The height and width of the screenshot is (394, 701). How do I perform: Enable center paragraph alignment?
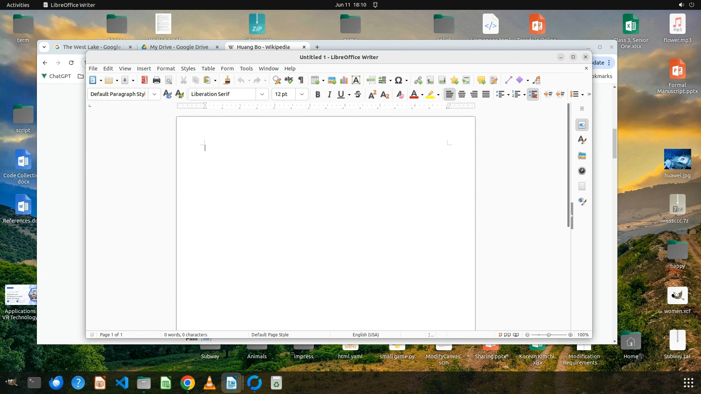[462, 94]
